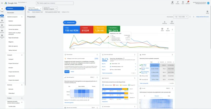Switch to Oră tab in Zi și oră card
This screenshot has height=109, width=211.
(x=169, y=96)
